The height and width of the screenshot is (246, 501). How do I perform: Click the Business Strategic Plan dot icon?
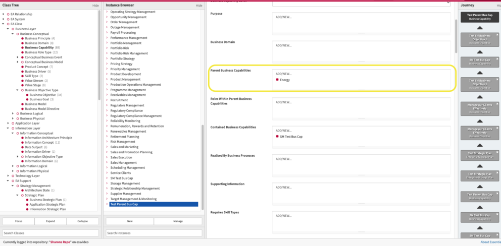click(27, 200)
